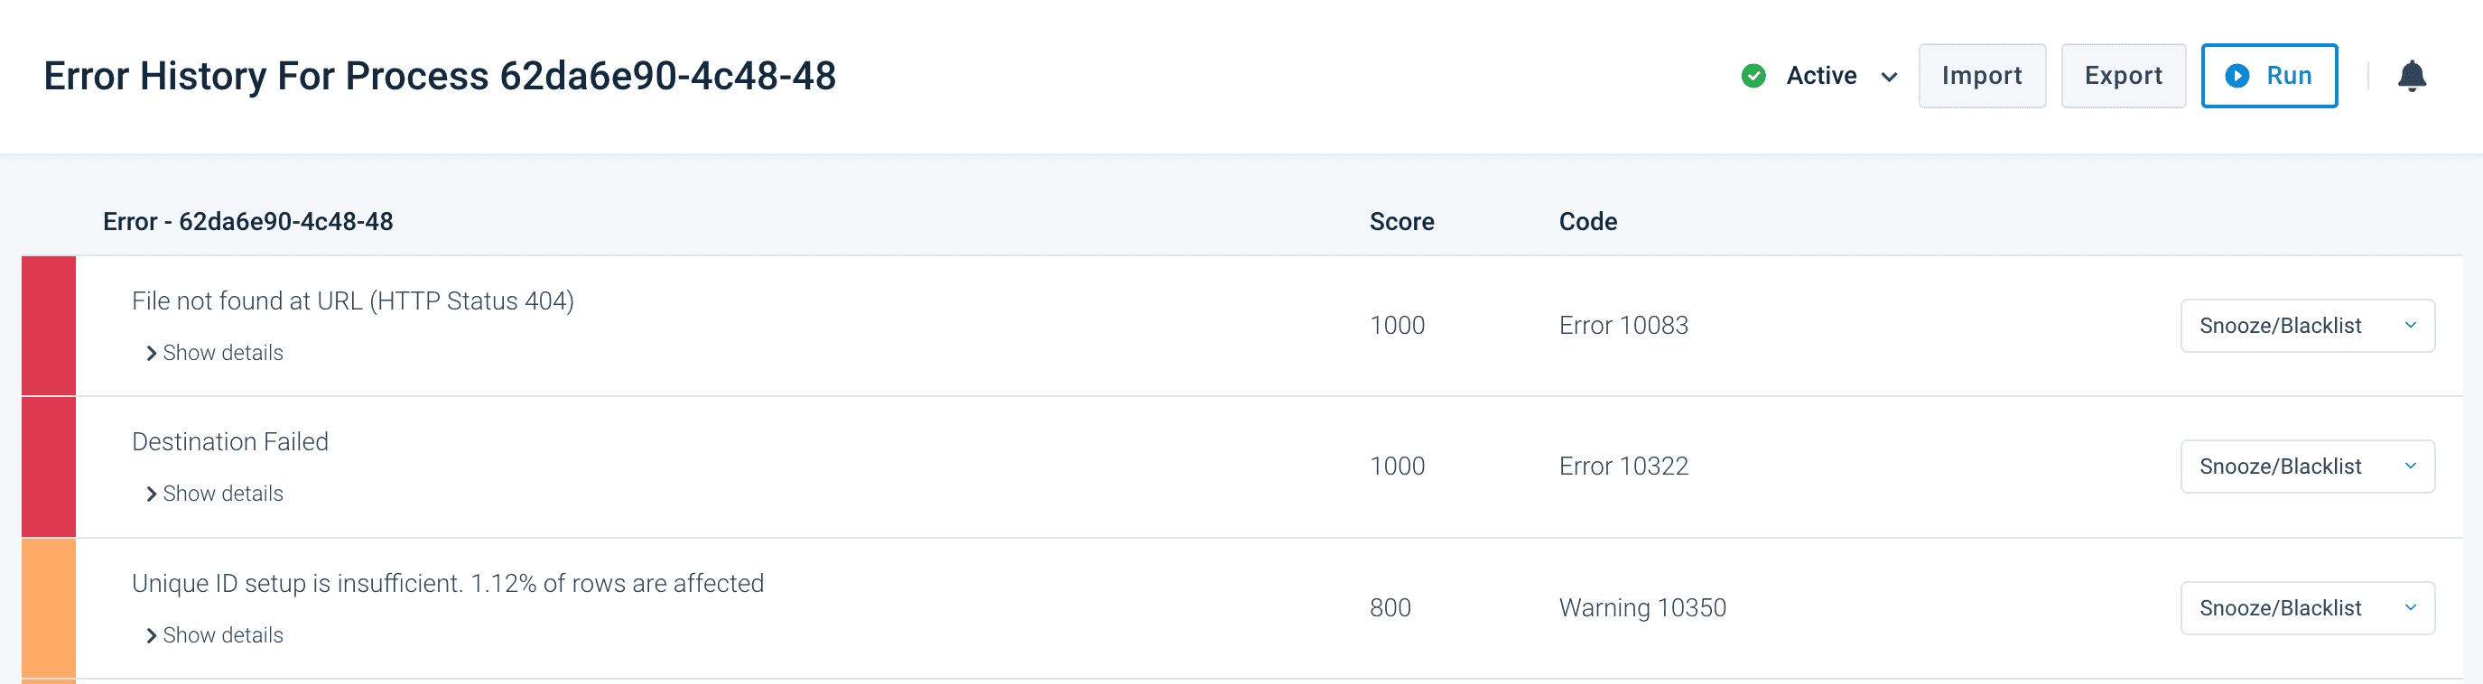Click the green Active status checkmark icon
Viewport: 2483px width, 684px height.
(x=1753, y=76)
